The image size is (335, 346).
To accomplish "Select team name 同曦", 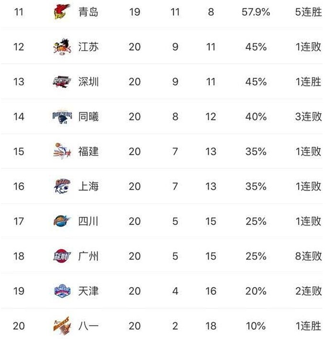I will click(x=89, y=117).
